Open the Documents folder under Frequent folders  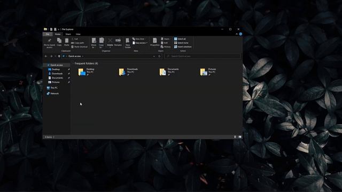tap(169, 72)
